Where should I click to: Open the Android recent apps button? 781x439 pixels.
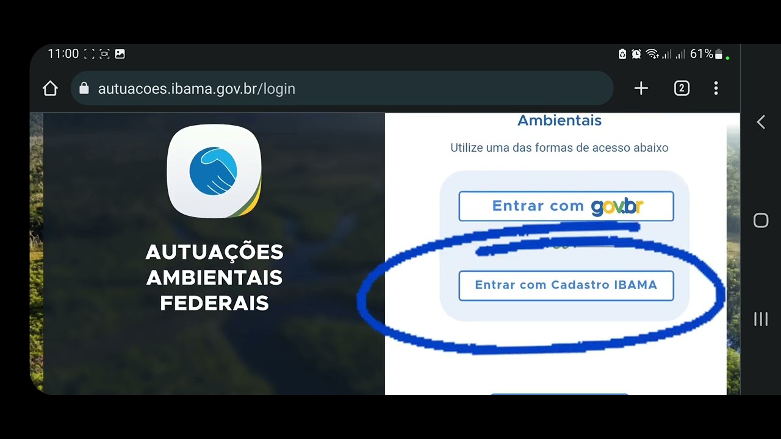761,319
